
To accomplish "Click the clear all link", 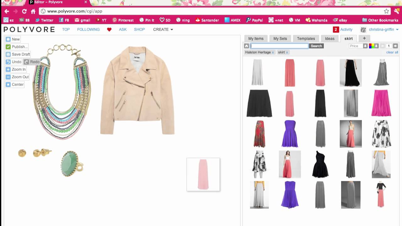I will 392,52.
